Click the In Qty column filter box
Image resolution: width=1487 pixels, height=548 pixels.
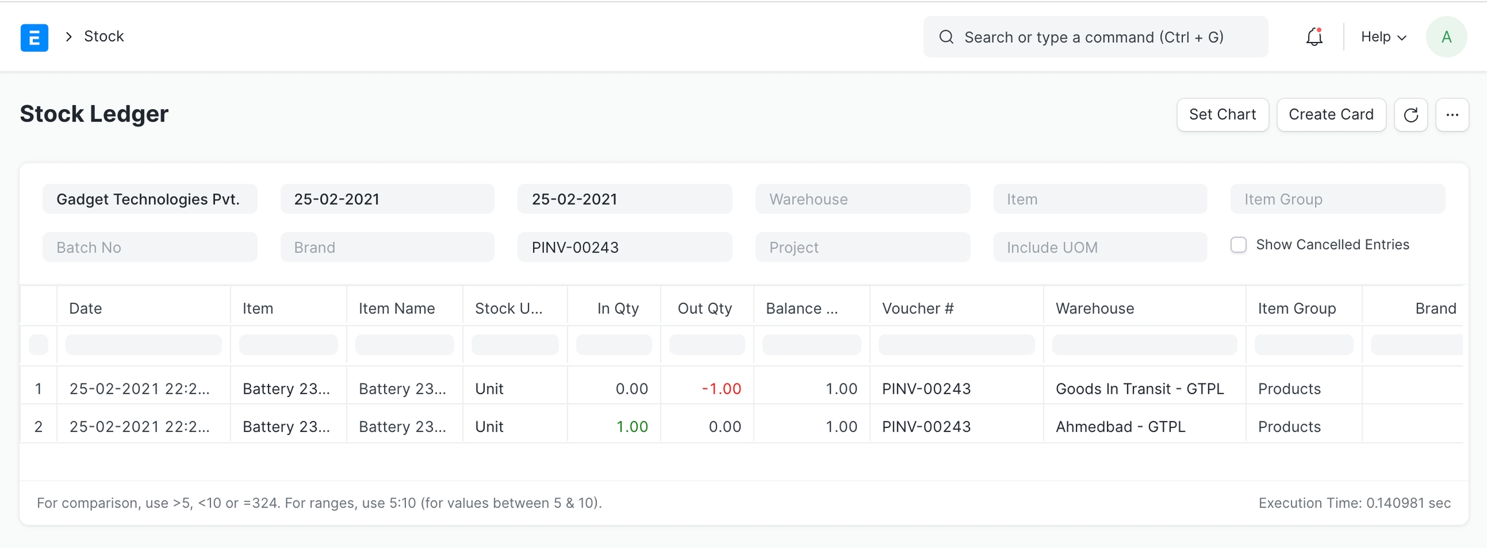[x=613, y=345]
